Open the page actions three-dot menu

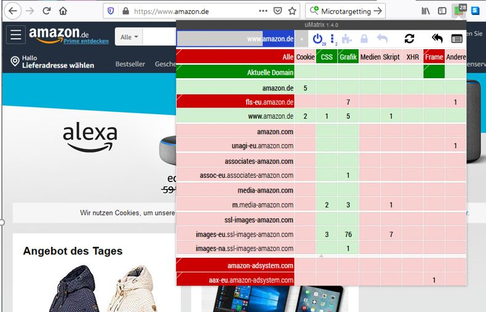(x=263, y=11)
